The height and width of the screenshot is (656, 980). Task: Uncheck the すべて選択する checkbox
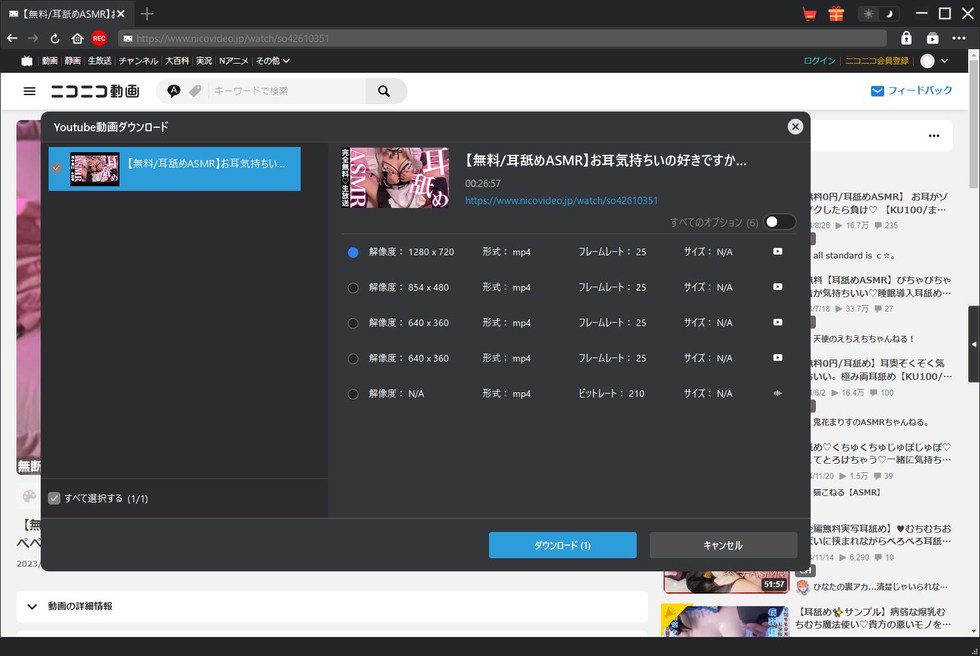pyautogui.click(x=54, y=499)
